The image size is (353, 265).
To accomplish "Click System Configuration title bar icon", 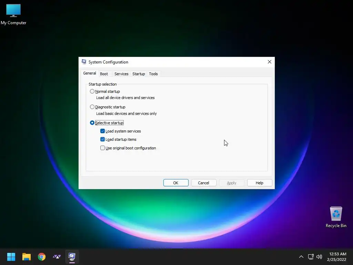I will [84, 62].
